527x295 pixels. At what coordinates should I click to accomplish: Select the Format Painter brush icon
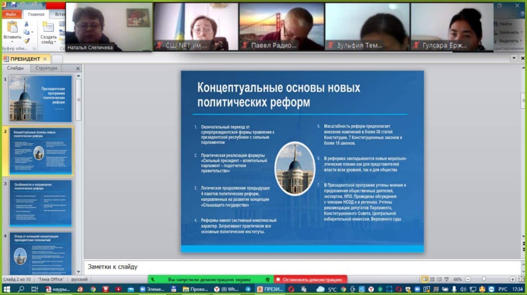click(26, 41)
